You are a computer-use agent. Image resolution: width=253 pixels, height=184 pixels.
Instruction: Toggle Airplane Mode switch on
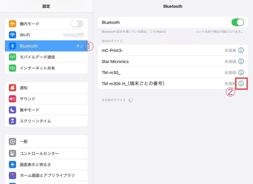[x=77, y=24]
